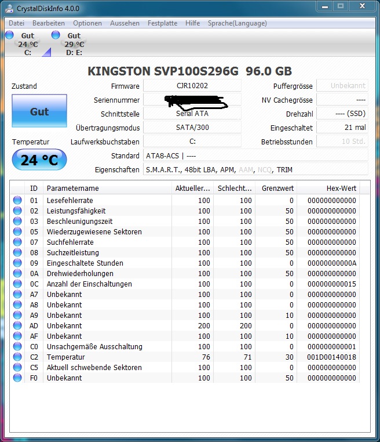Image resolution: width=380 pixels, height=442 pixels.
Task: Click the 24 °C temperature indicator
Action: pos(39,160)
